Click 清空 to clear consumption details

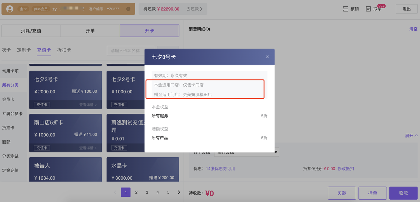413,29
